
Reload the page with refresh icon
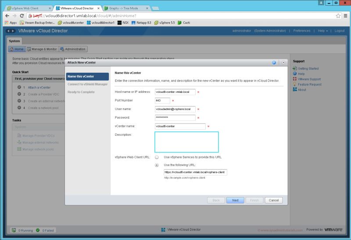coord(21,16)
